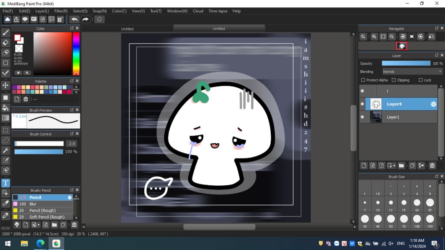Adjust the layer Opacity slider
445x250 pixels.
coord(406,63)
